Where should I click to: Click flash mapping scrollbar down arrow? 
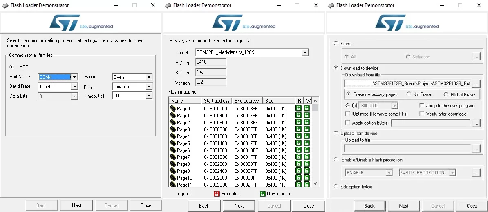315,183
